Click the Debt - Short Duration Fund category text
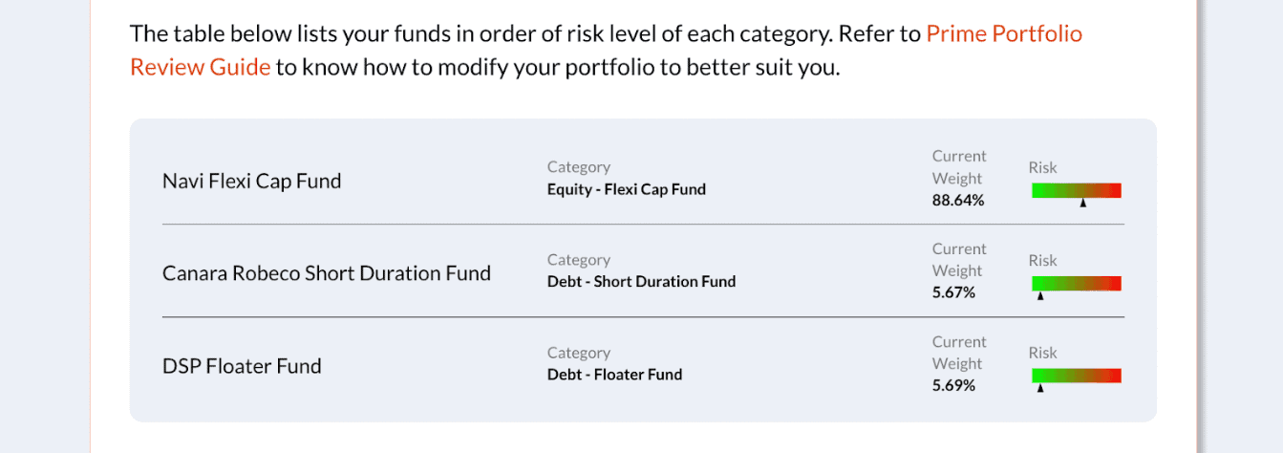The image size is (1283, 453). click(642, 282)
